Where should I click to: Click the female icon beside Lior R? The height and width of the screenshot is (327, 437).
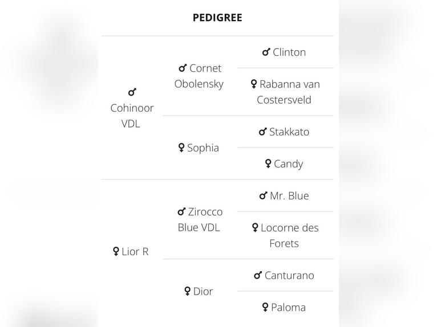[116, 251]
